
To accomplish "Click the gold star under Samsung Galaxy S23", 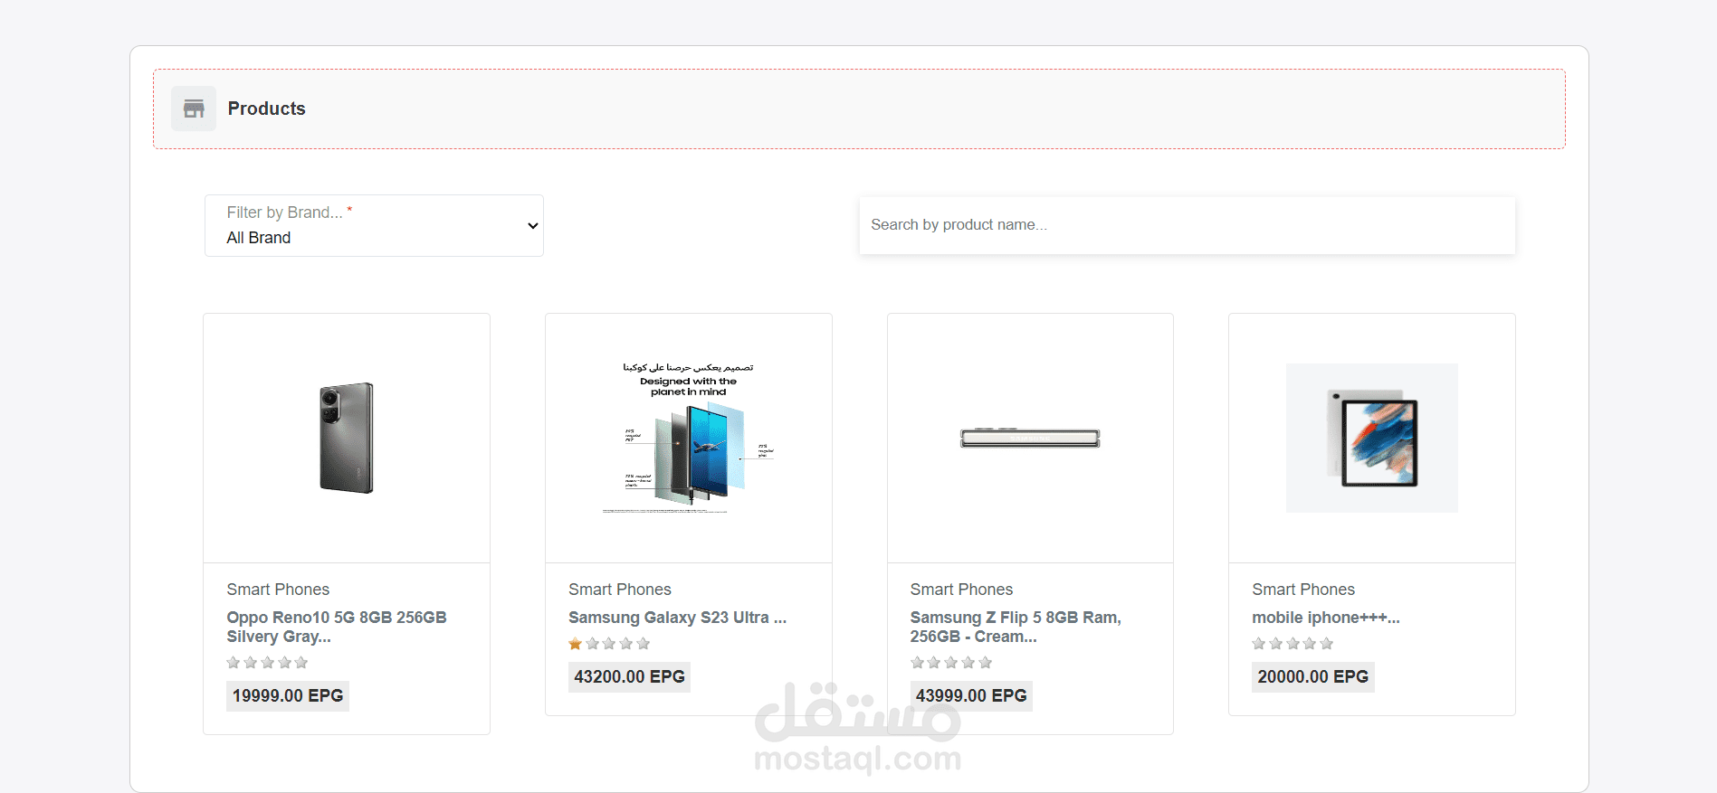I will tap(575, 644).
